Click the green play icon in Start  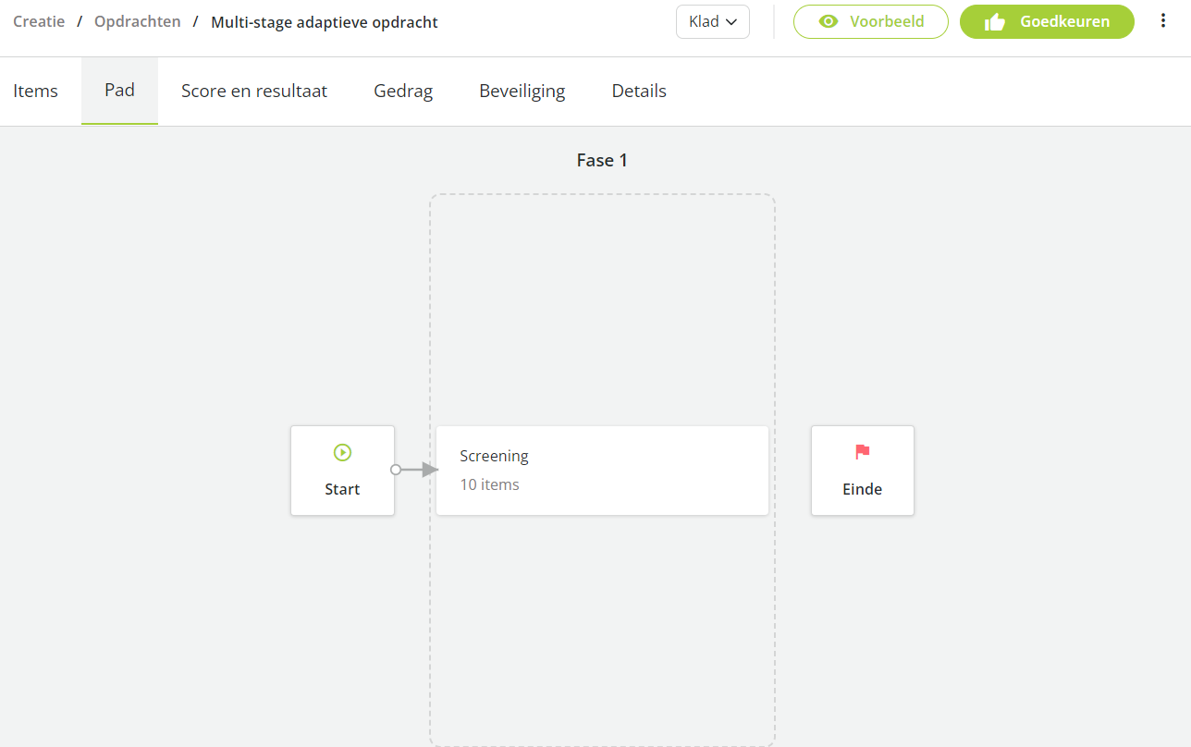coord(342,452)
